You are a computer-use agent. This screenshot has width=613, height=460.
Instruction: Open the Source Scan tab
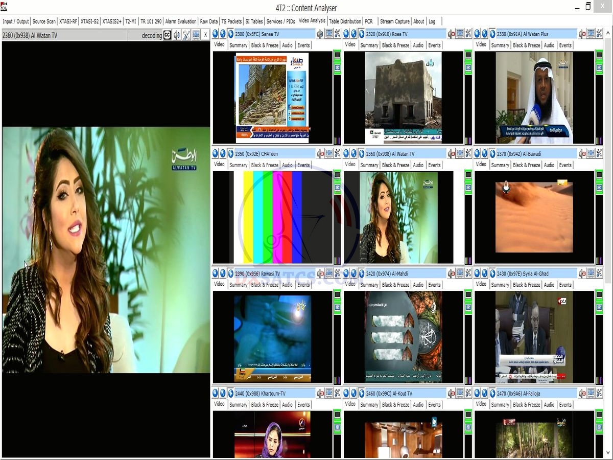(44, 21)
